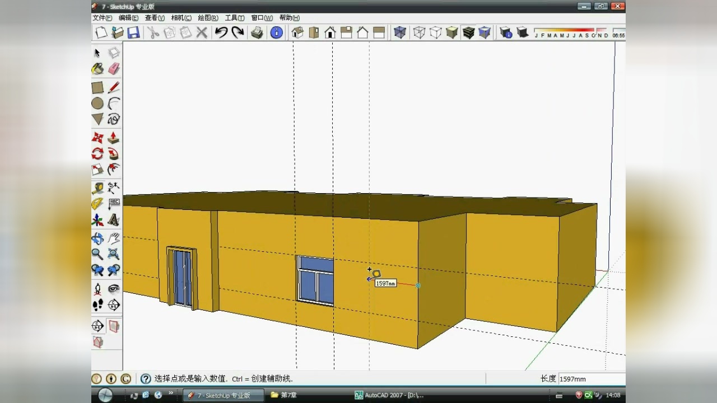Undo the last action
717x403 pixels.
221,32
